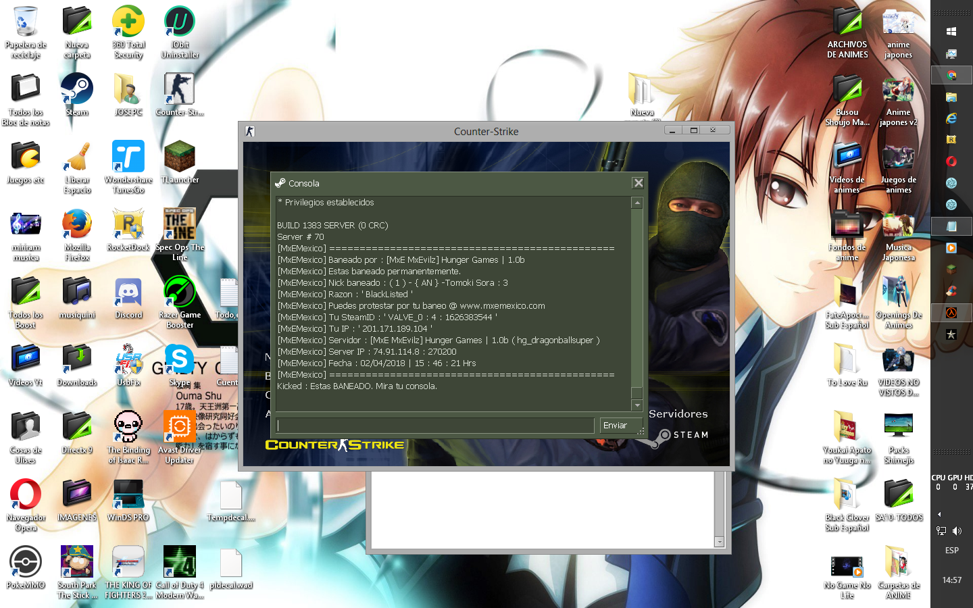Launch Call of Duty 4 shortcut
Screen dimensions: 973x608
click(x=180, y=572)
